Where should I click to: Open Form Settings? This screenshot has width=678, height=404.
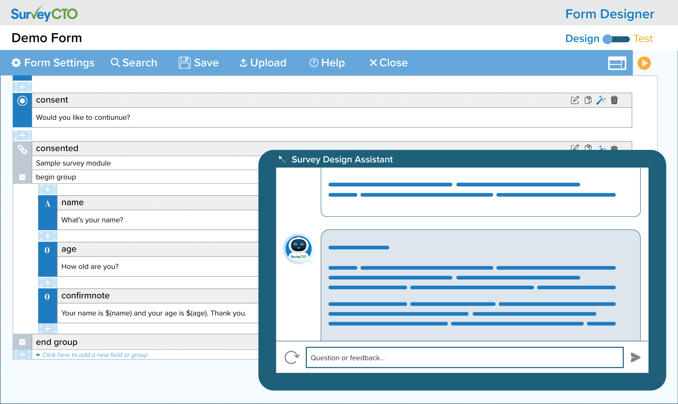point(53,63)
